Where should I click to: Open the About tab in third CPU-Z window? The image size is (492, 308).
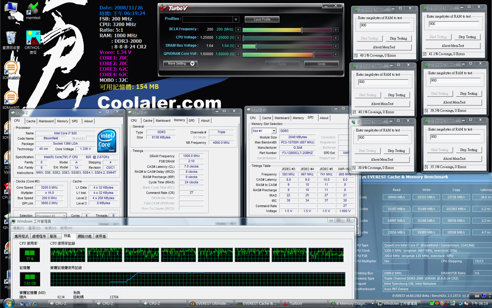pyautogui.click(x=324, y=118)
